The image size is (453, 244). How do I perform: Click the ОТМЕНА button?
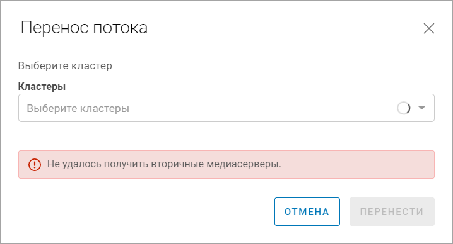tap(307, 211)
